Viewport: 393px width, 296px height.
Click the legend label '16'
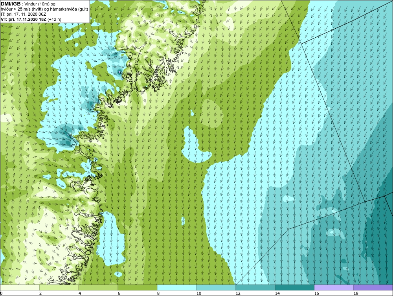click(316, 293)
